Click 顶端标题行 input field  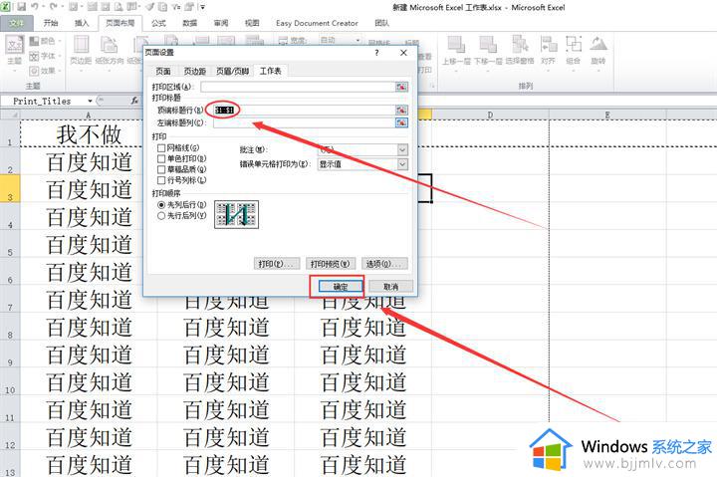304,110
